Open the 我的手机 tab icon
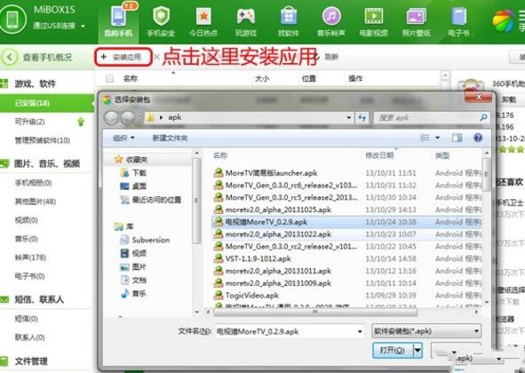 (x=118, y=16)
